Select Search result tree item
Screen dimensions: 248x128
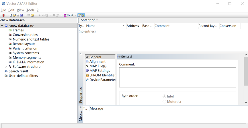tap(18, 71)
